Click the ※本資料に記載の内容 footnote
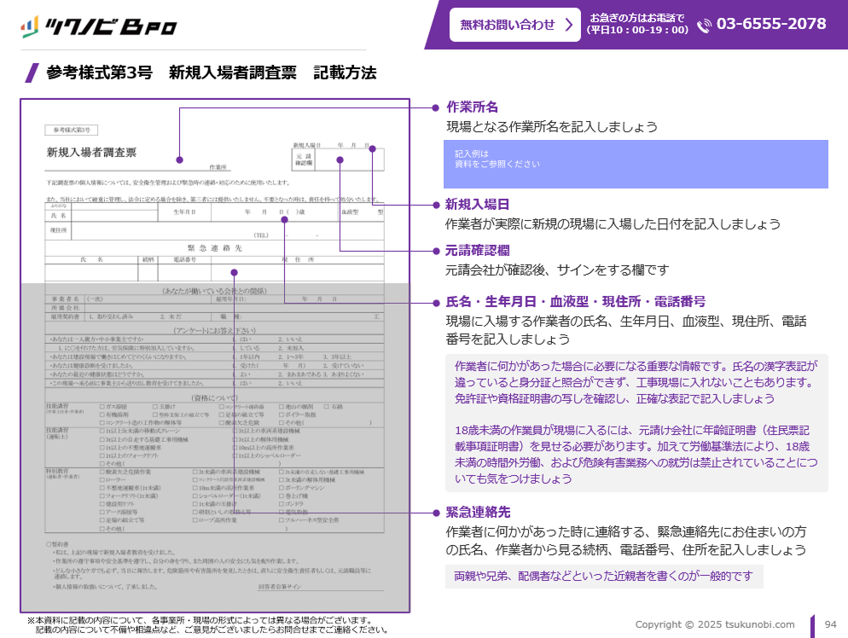Screen dimensions: 848x638 click(x=207, y=625)
